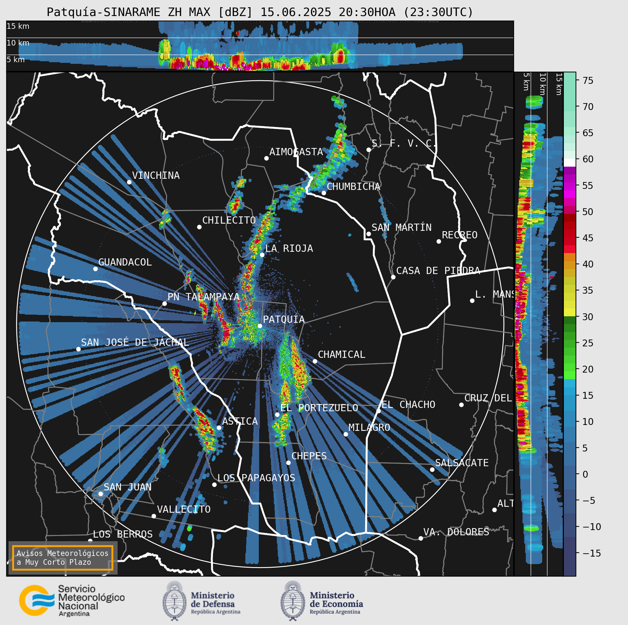628x625 pixels.
Task: Click the magenta 55 dBZ color band
Action: click(570, 186)
